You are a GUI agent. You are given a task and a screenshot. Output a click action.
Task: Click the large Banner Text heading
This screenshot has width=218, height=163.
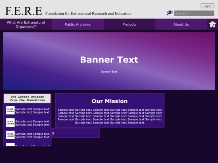pos(109,60)
